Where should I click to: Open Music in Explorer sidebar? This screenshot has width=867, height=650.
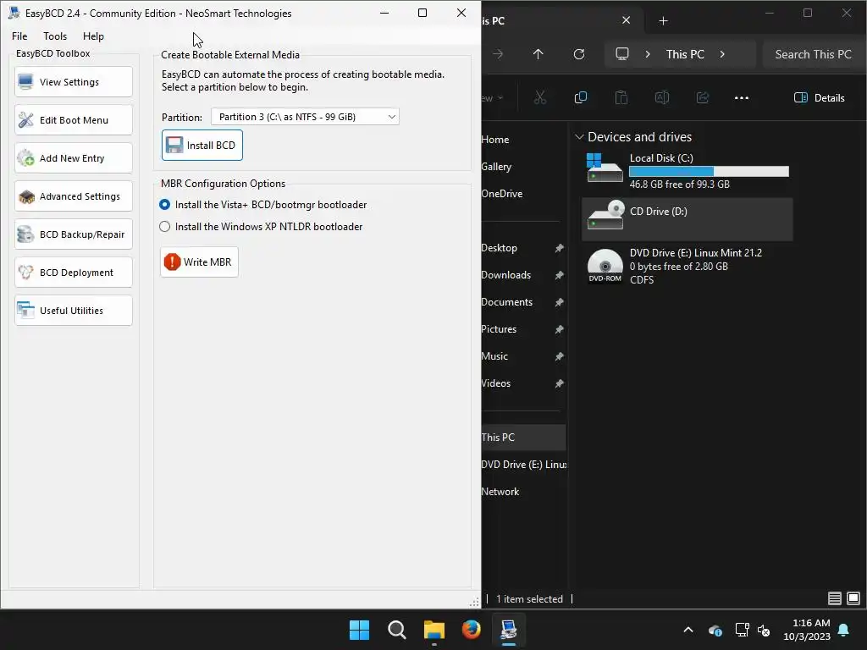click(494, 356)
